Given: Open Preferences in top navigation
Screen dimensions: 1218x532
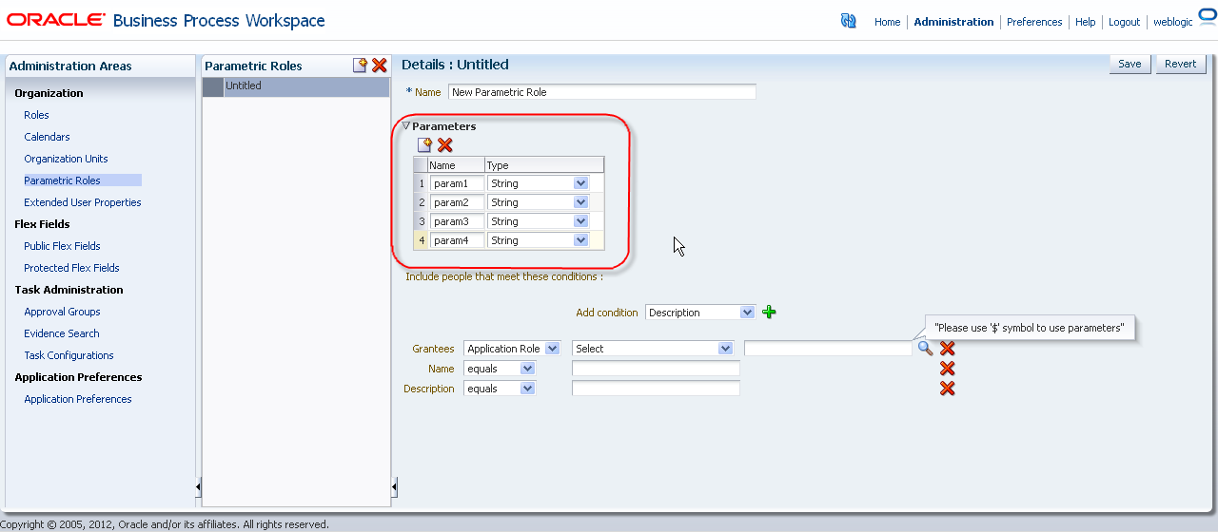Looking at the screenshot, I should [1034, 22].
